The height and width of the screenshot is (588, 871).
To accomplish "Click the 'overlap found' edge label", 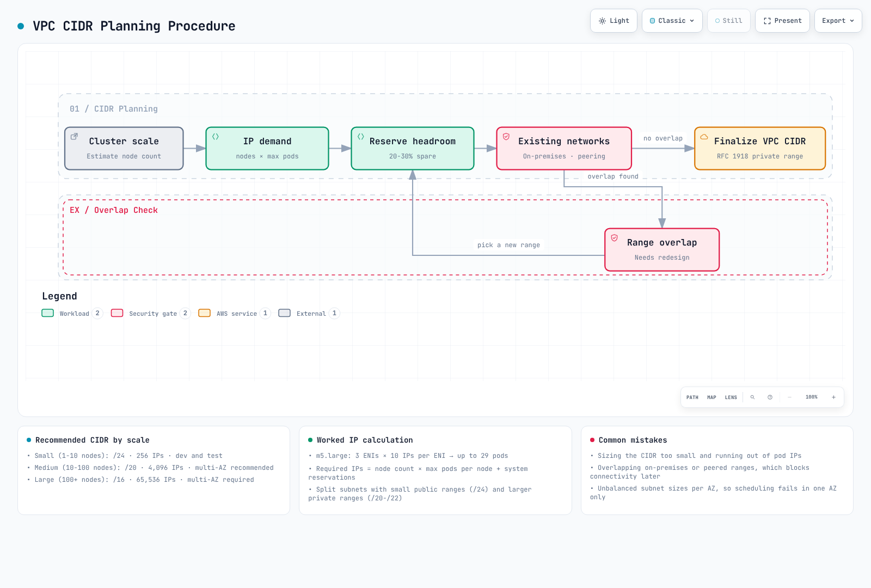I will point(613,176).
